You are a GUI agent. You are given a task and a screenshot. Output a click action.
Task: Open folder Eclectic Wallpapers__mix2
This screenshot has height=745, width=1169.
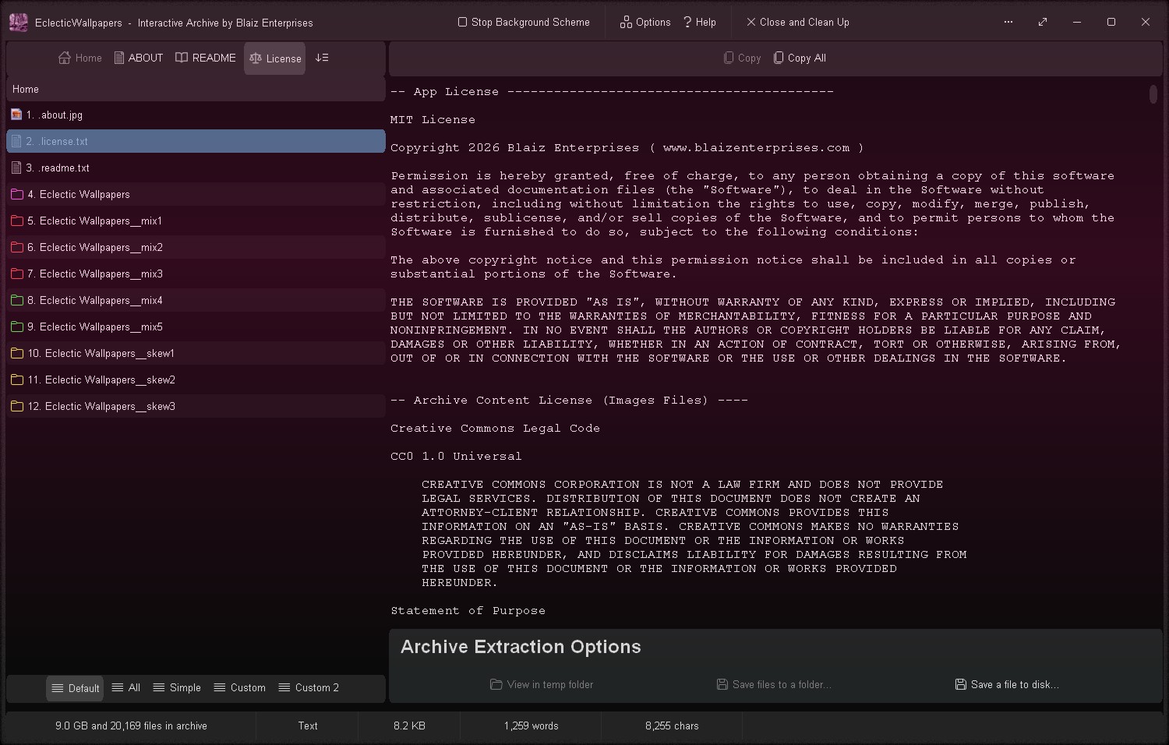[x=196, y=248]
